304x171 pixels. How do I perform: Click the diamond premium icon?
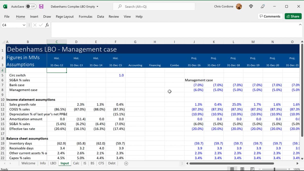(x=251, y=7)
